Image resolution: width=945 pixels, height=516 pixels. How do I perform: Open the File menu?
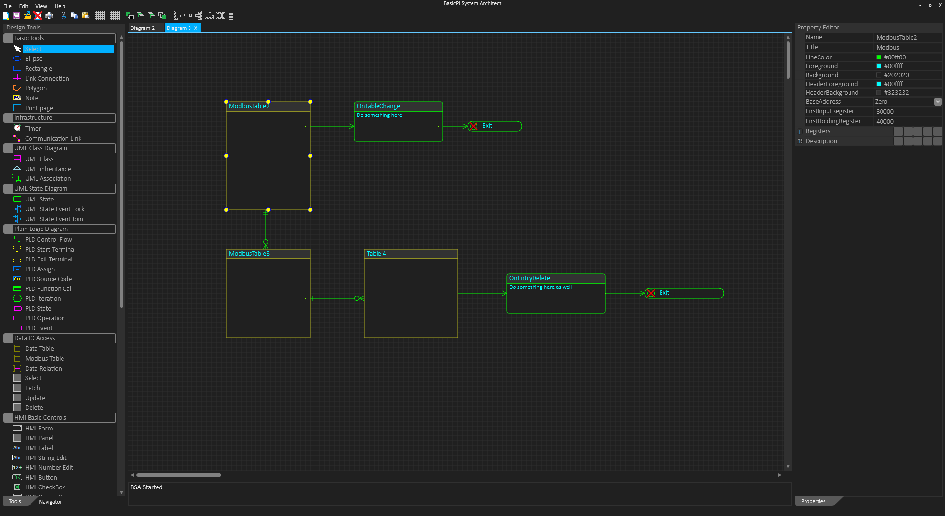tap(7, 6)
